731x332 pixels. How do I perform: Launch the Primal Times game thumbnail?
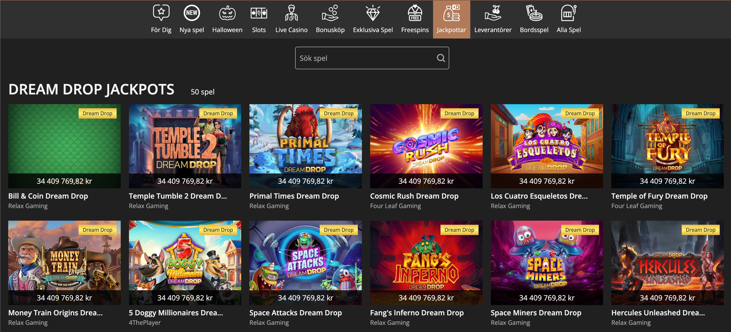306,146
